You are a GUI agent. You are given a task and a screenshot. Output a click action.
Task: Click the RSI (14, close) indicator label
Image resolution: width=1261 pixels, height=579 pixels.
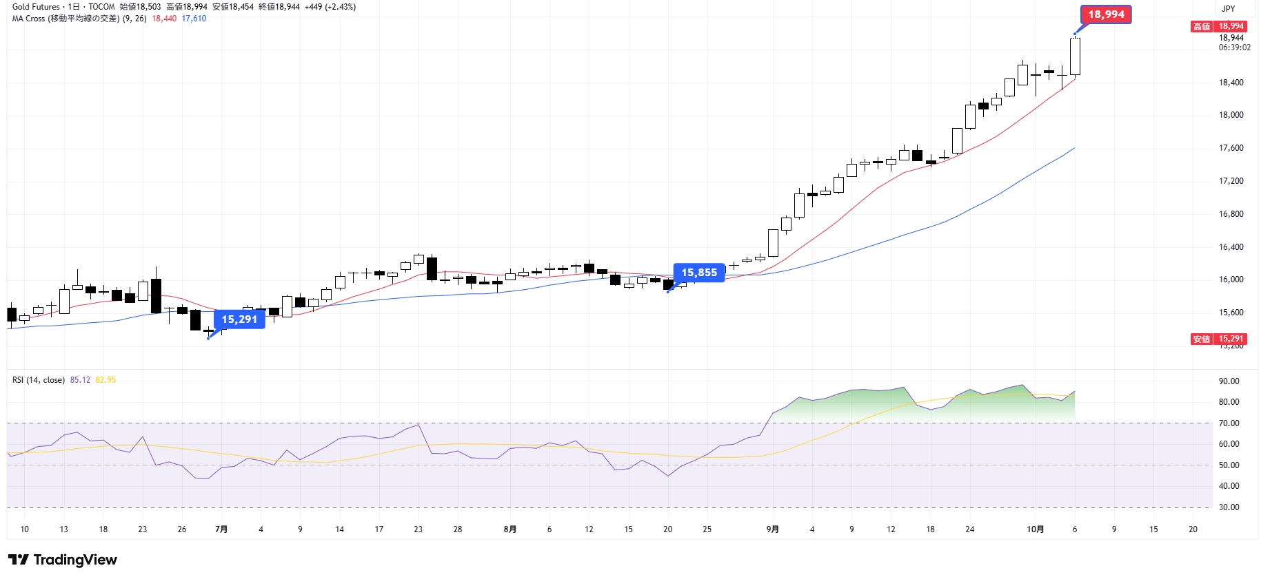pyautogui.click(x=39, y=380)
